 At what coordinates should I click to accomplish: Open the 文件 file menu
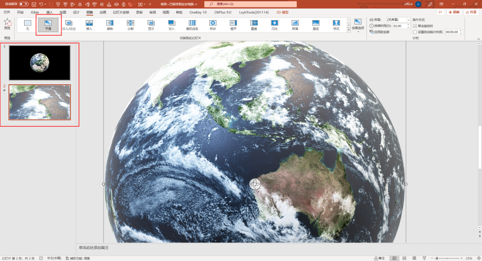pyautogui.click(x=7, y=12)
